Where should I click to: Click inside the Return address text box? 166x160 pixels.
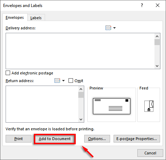pyautogui.click(x=42, y=104)
